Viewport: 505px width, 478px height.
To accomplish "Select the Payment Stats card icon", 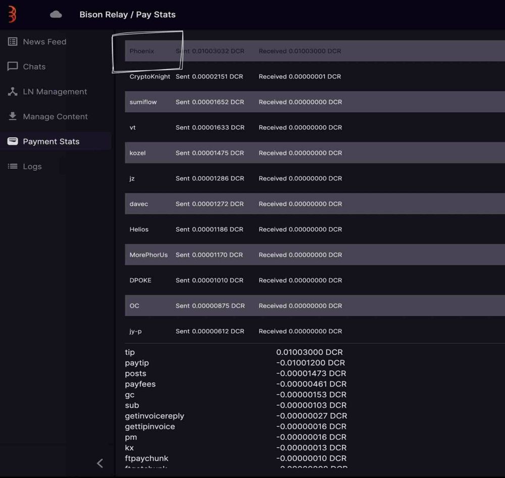I will pyautogui.click(x=13, y=141).
